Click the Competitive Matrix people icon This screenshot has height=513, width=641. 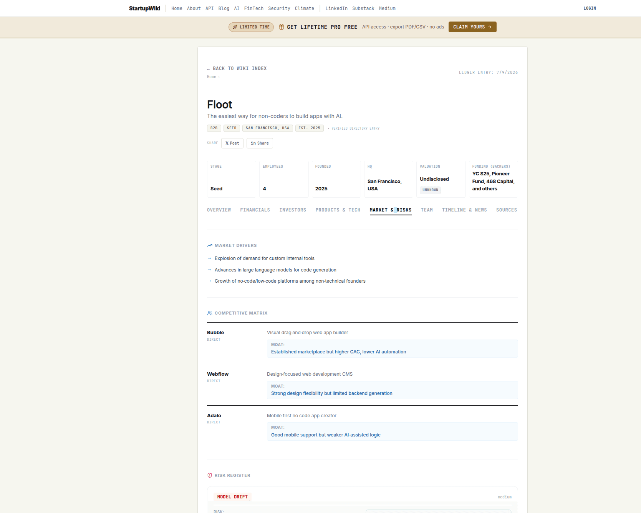click(x=210, y=313)
